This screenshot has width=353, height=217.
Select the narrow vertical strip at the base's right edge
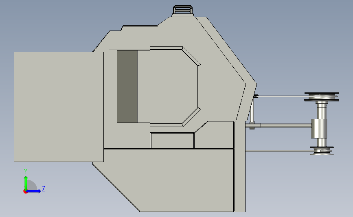pyautogui.click(x=240, y=167)
